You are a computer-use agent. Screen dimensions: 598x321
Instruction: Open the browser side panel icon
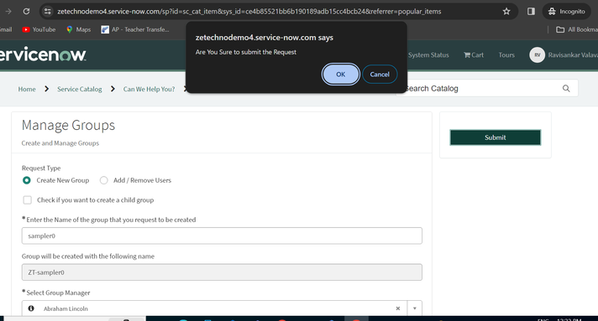pyautogui.click(x=531, y=12)
